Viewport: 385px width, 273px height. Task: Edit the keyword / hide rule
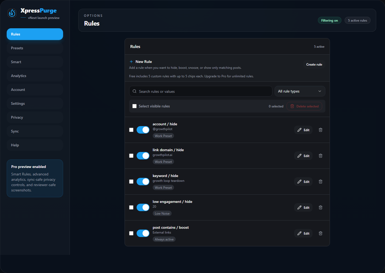pyautogui.click(x=303, y=182)
